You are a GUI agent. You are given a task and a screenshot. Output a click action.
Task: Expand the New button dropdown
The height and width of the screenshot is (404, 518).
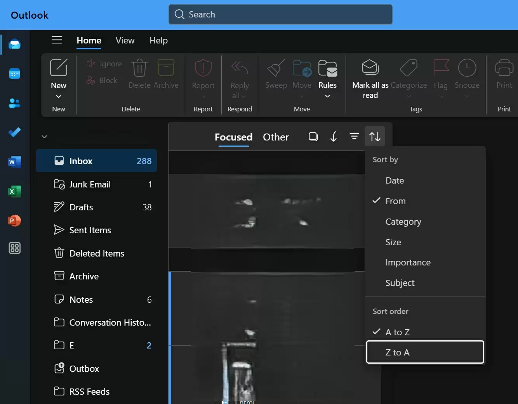point(59,96)
